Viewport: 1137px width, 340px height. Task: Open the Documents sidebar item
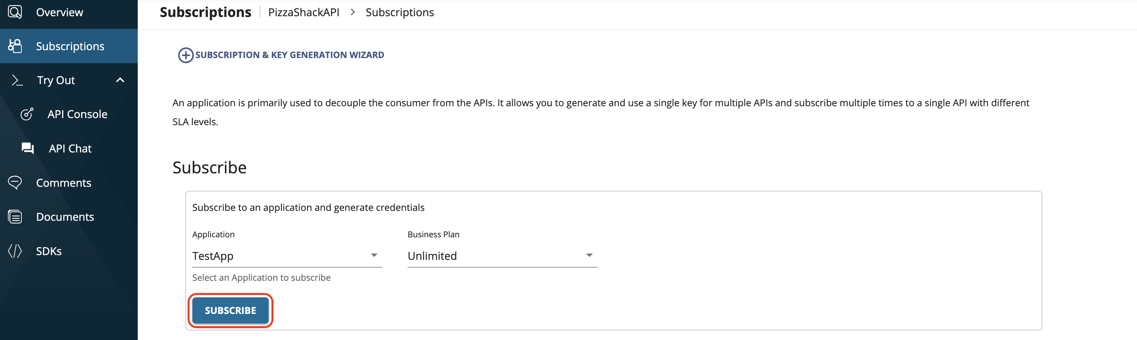coord(65,217)
